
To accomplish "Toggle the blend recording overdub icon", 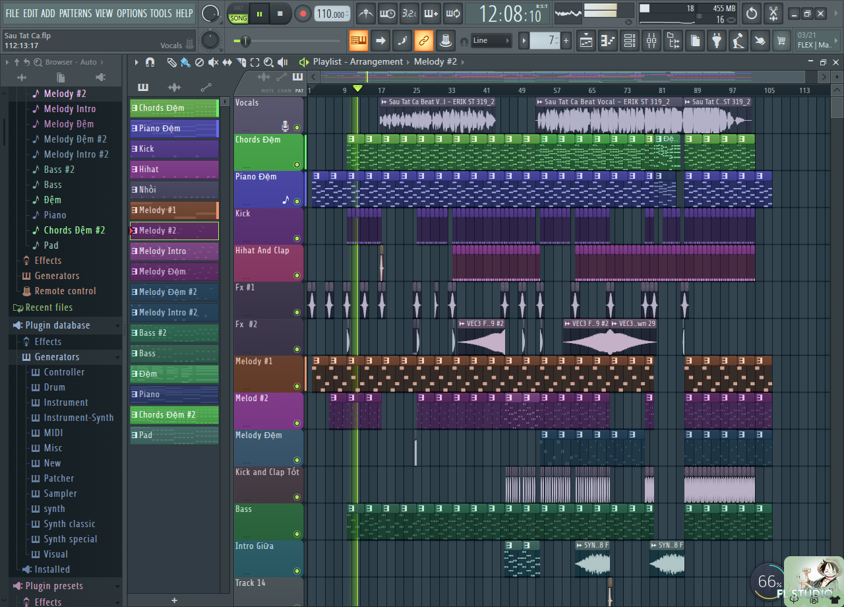I will (x=431, y=13).
